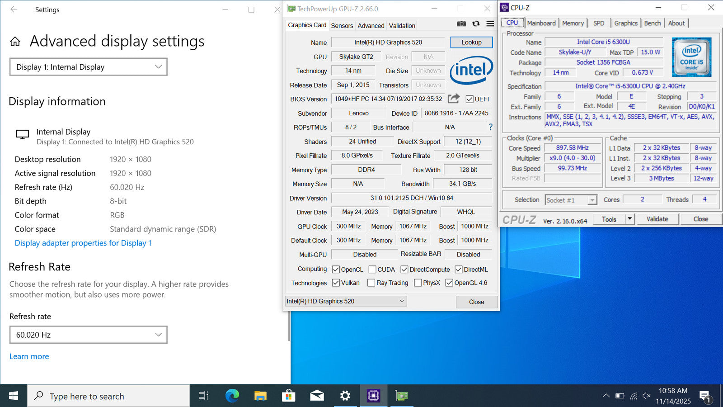This screenshot has height=407, width=723.
Task: Open Microsoft Edge from the taskbar
Action: pyautogui.click(x=232, y=396)
